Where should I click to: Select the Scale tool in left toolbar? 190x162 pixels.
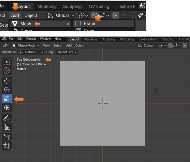click(7, 99)
